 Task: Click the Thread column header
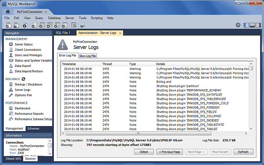click(x=115, y=64)
